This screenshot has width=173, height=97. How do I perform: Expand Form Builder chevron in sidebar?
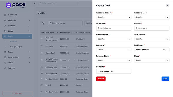pos(29,57)
